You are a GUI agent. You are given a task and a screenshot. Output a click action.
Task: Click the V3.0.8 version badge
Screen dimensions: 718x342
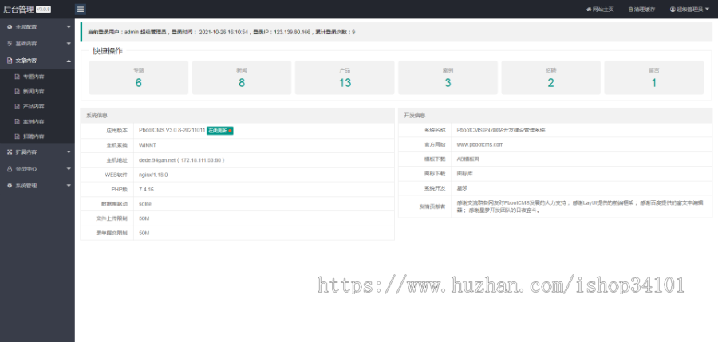(44, 10)
